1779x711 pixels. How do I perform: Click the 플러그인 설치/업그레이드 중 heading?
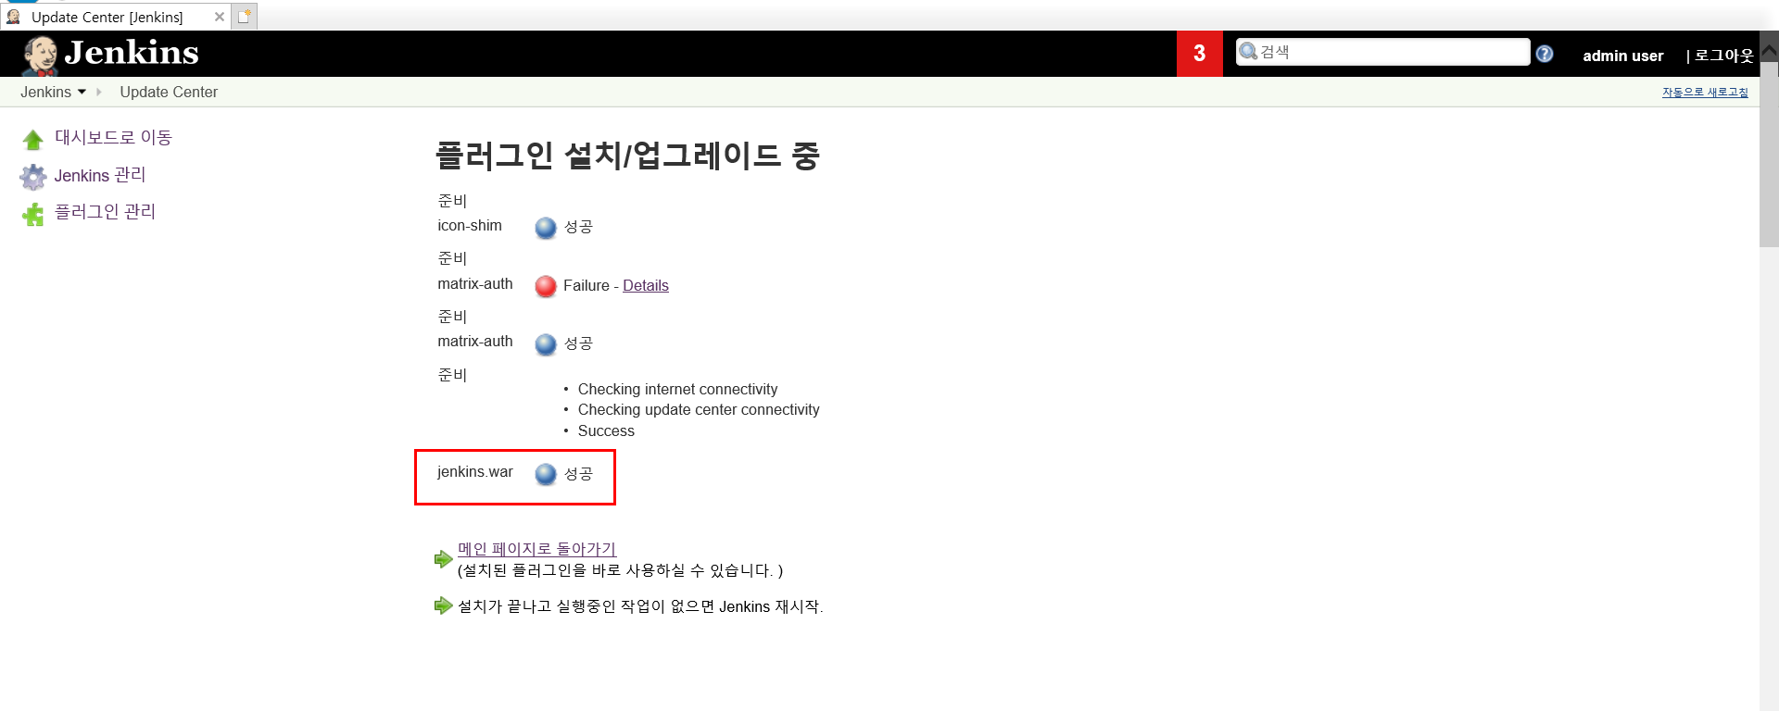[x=627, y=156]
